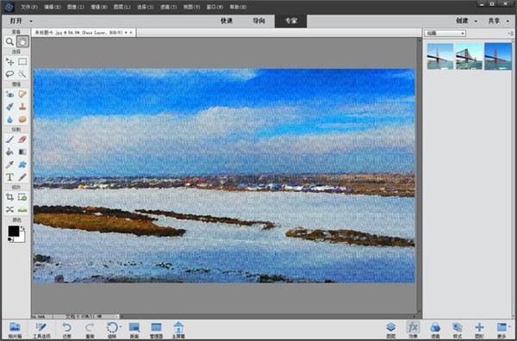
Task: Select the Pencil tool
Action: 22,177
